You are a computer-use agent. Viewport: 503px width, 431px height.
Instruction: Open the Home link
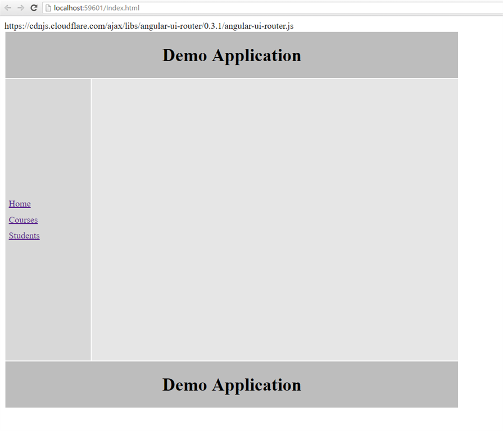20,204
